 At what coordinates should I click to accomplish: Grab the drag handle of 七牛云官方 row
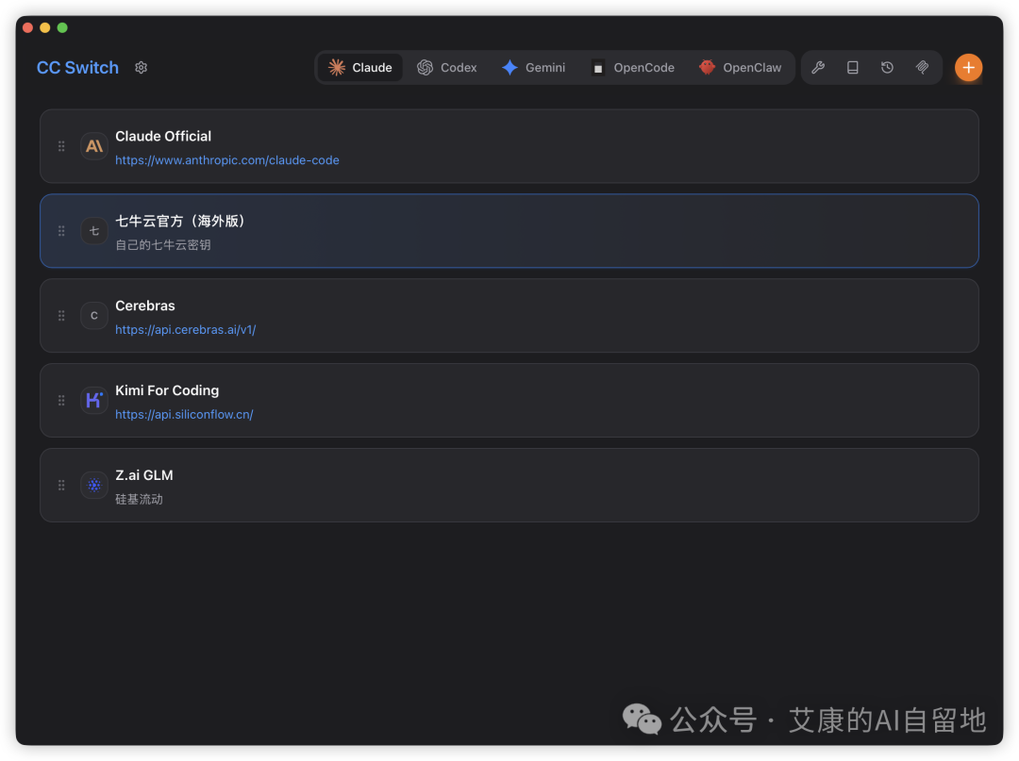[x=61, y=230]
